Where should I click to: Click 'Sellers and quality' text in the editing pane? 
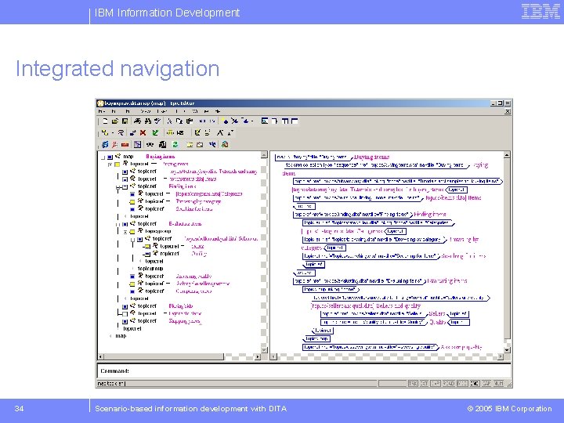(398, 306)
